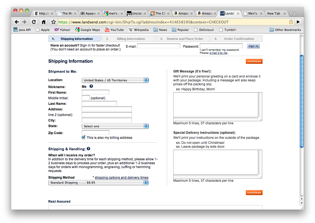The width and height of the screenshot is (315, 223).
Task: Switch to the Apparel tab
Action: click(x=90, y=13)
